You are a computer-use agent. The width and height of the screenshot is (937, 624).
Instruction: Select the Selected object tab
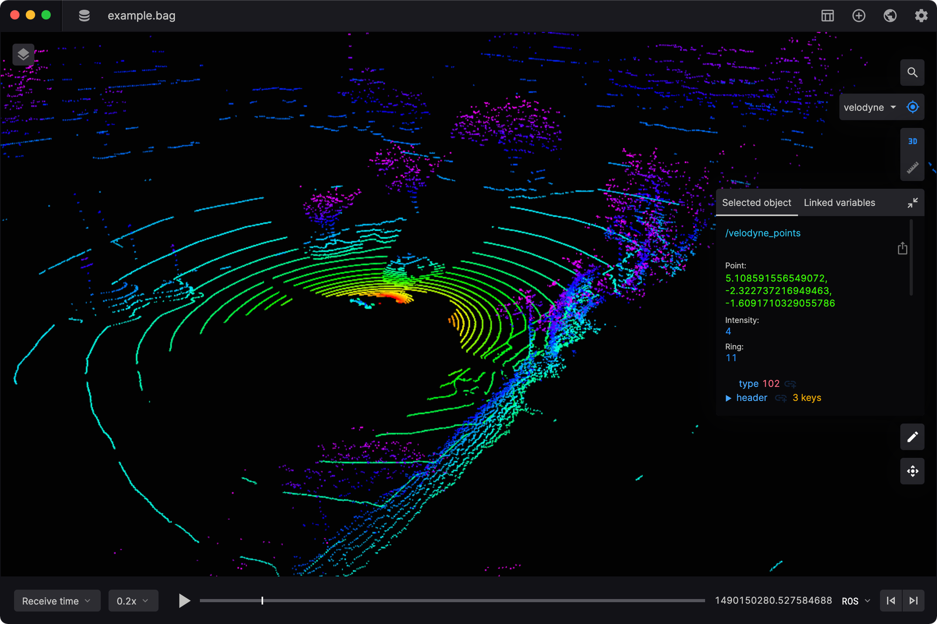click(x=756, y=203)
